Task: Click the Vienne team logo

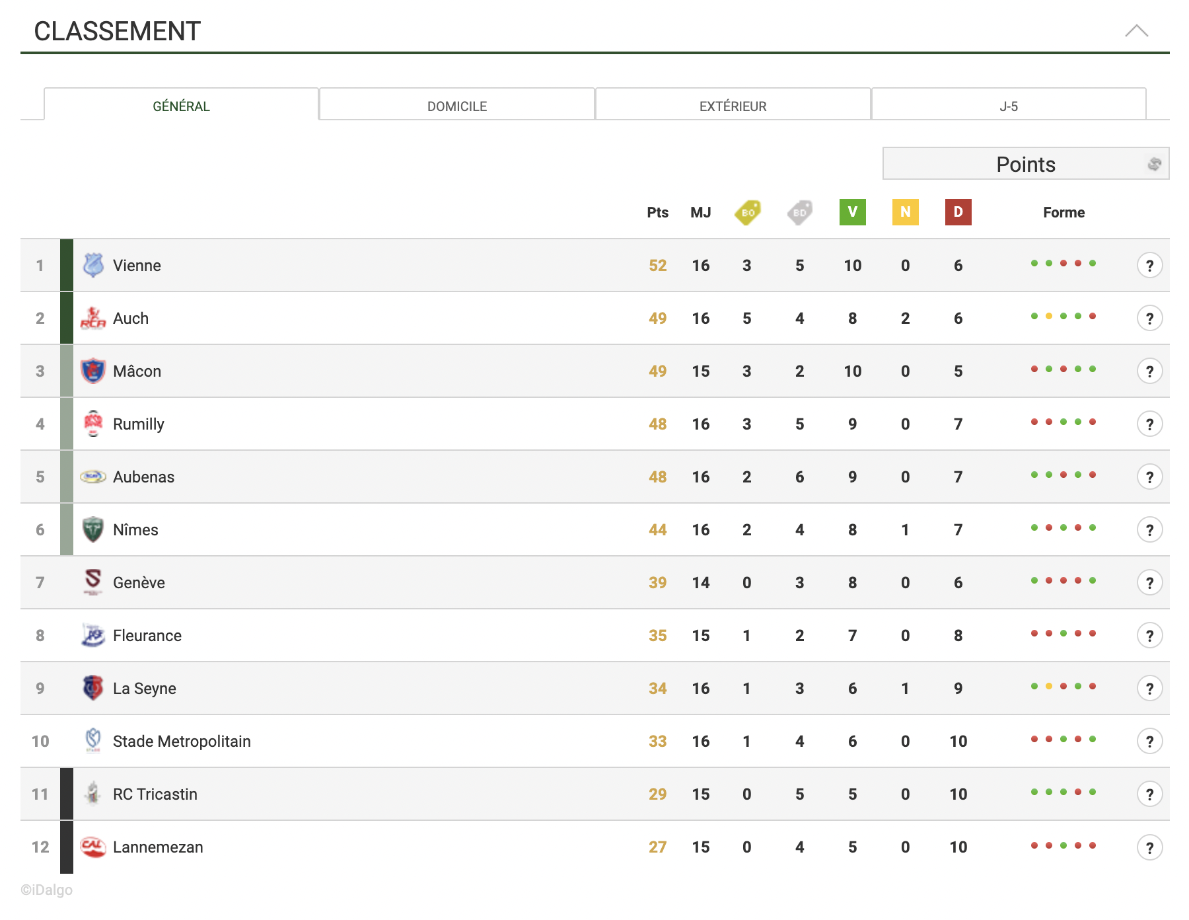Action: (x=93, y=265)
